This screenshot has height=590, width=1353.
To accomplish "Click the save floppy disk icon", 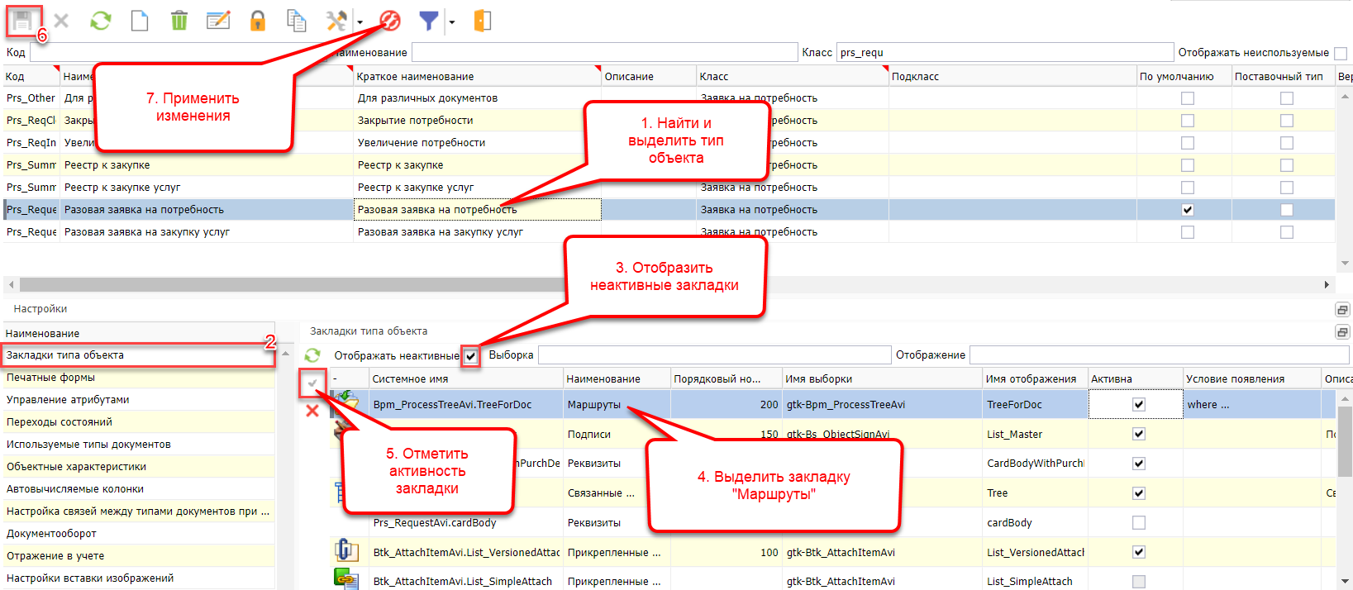I will point(22,21).
